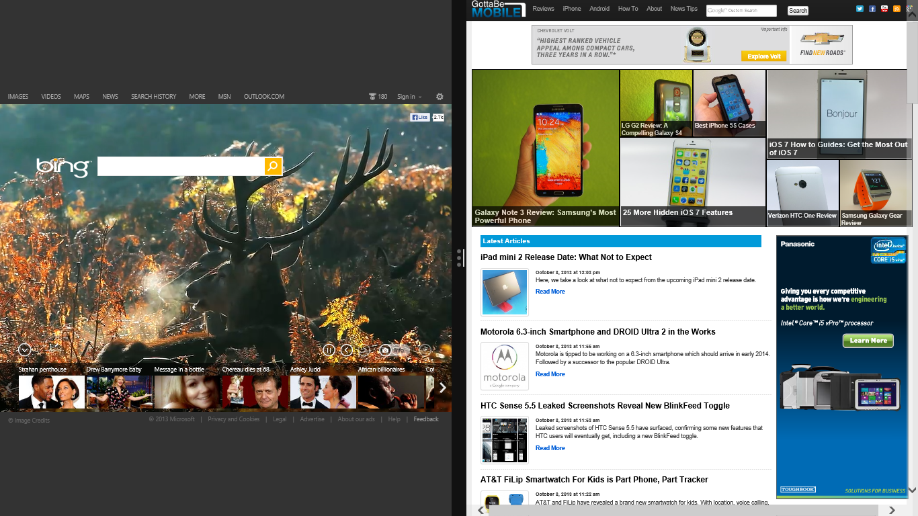Image resolution: width=918 pixels, height=516 pixels.
Task: Open Bing MAPS tab
Action: (81, 97)
